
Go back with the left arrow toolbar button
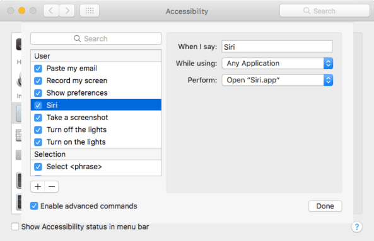click(x=51, y=11)
